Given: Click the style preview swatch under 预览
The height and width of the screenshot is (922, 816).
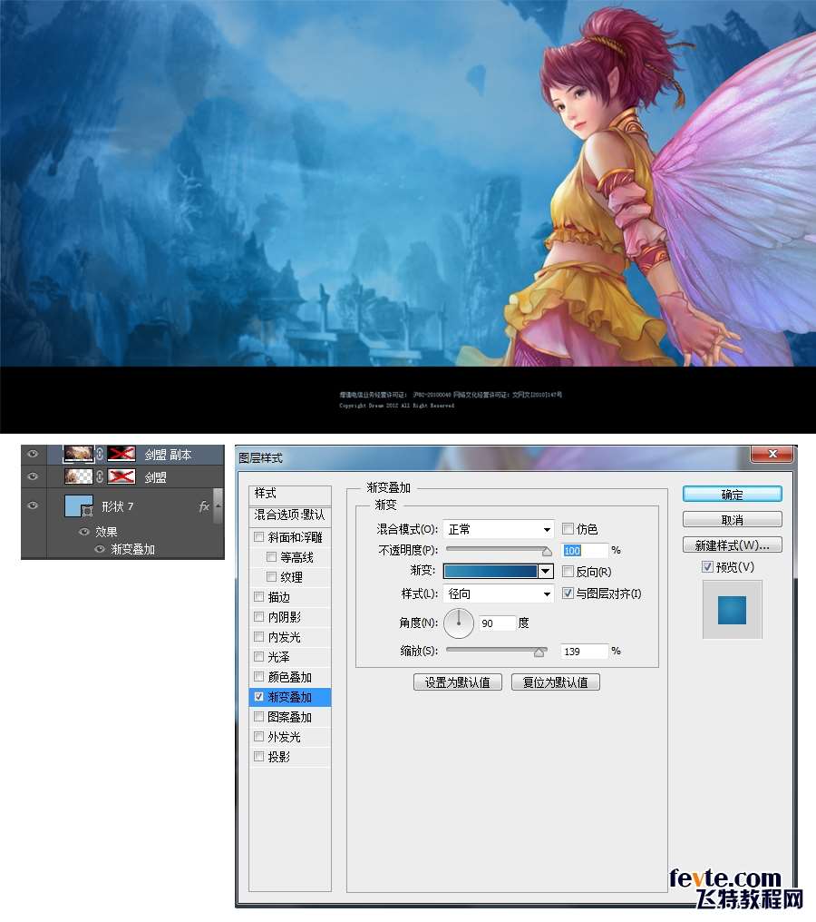Looking at the screenshot, I should pos(732,610).
